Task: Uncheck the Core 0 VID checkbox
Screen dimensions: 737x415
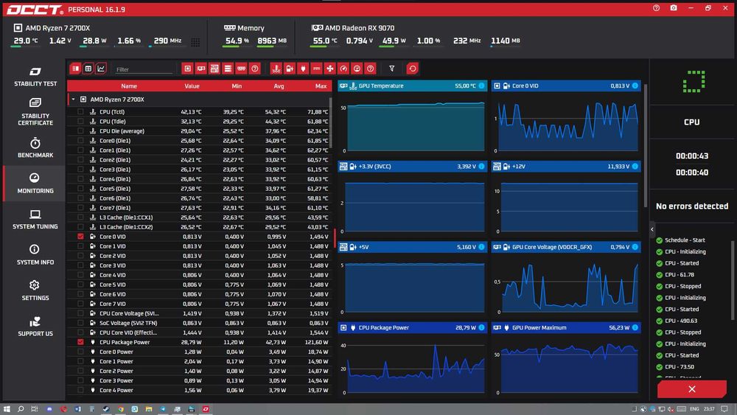Action: coord(80,237)
